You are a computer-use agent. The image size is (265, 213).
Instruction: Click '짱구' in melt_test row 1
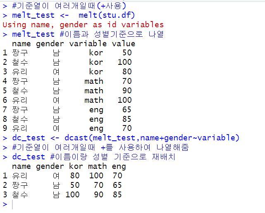[x=20, y=53]
